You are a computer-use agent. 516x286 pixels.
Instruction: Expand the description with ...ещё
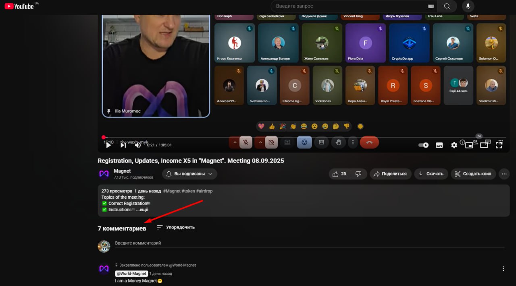point(142,210)
